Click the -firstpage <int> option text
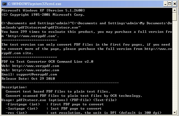 (x=23, y=104)
